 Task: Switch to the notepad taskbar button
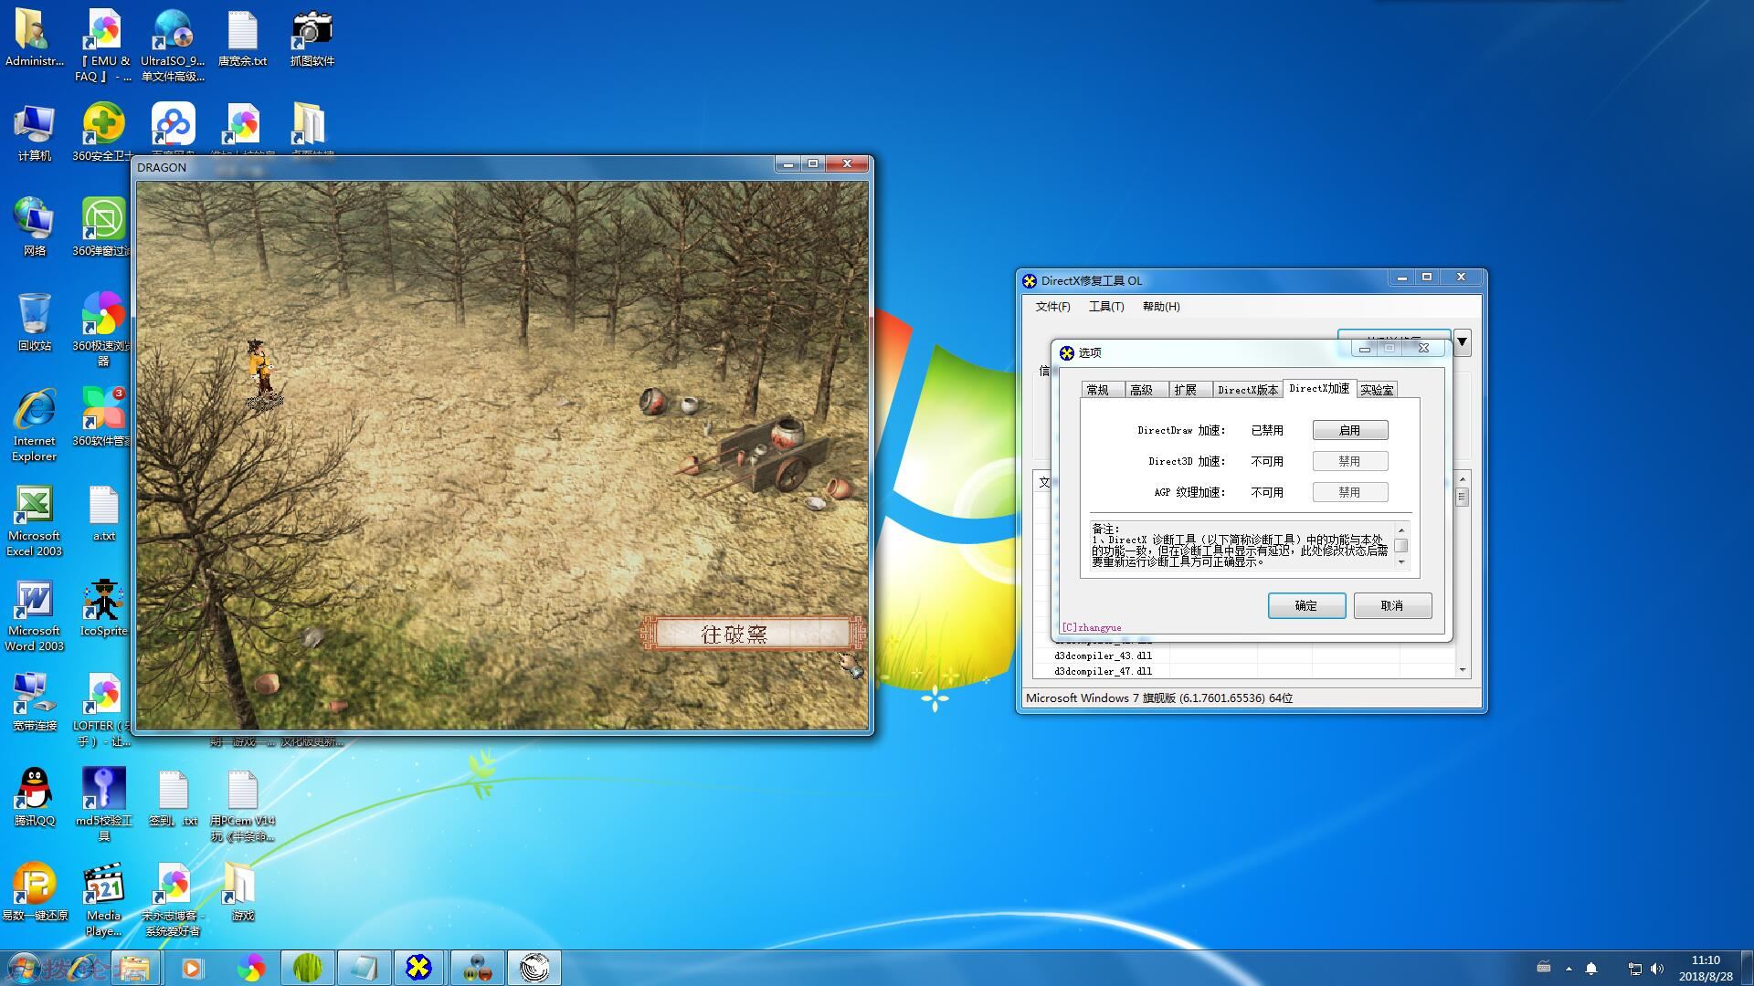point(363,968)
